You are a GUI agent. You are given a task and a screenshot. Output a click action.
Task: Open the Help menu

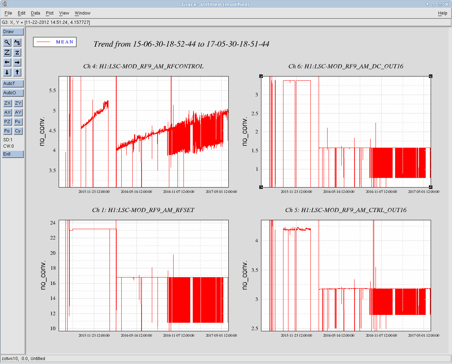click(x=443, y=13)
